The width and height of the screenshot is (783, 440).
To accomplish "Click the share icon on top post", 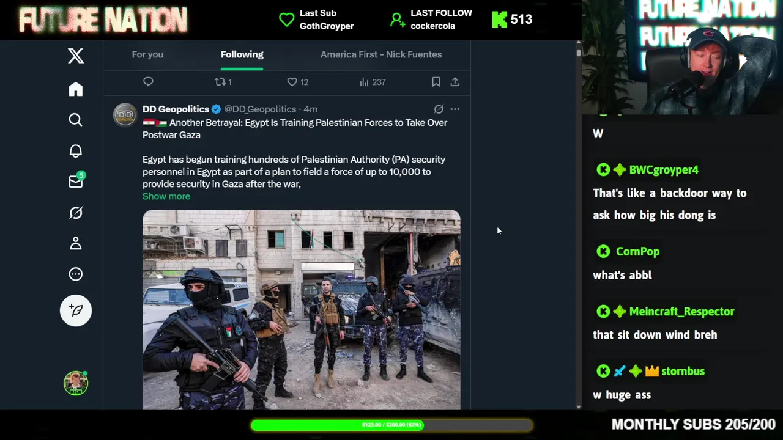I will (455, 82).
